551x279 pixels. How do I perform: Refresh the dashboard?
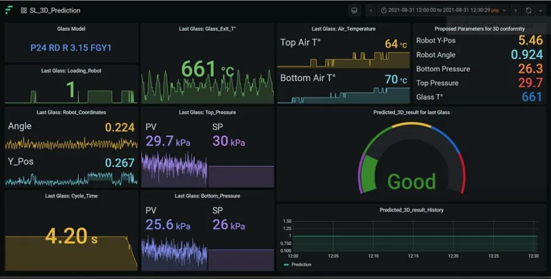(528, 10)
